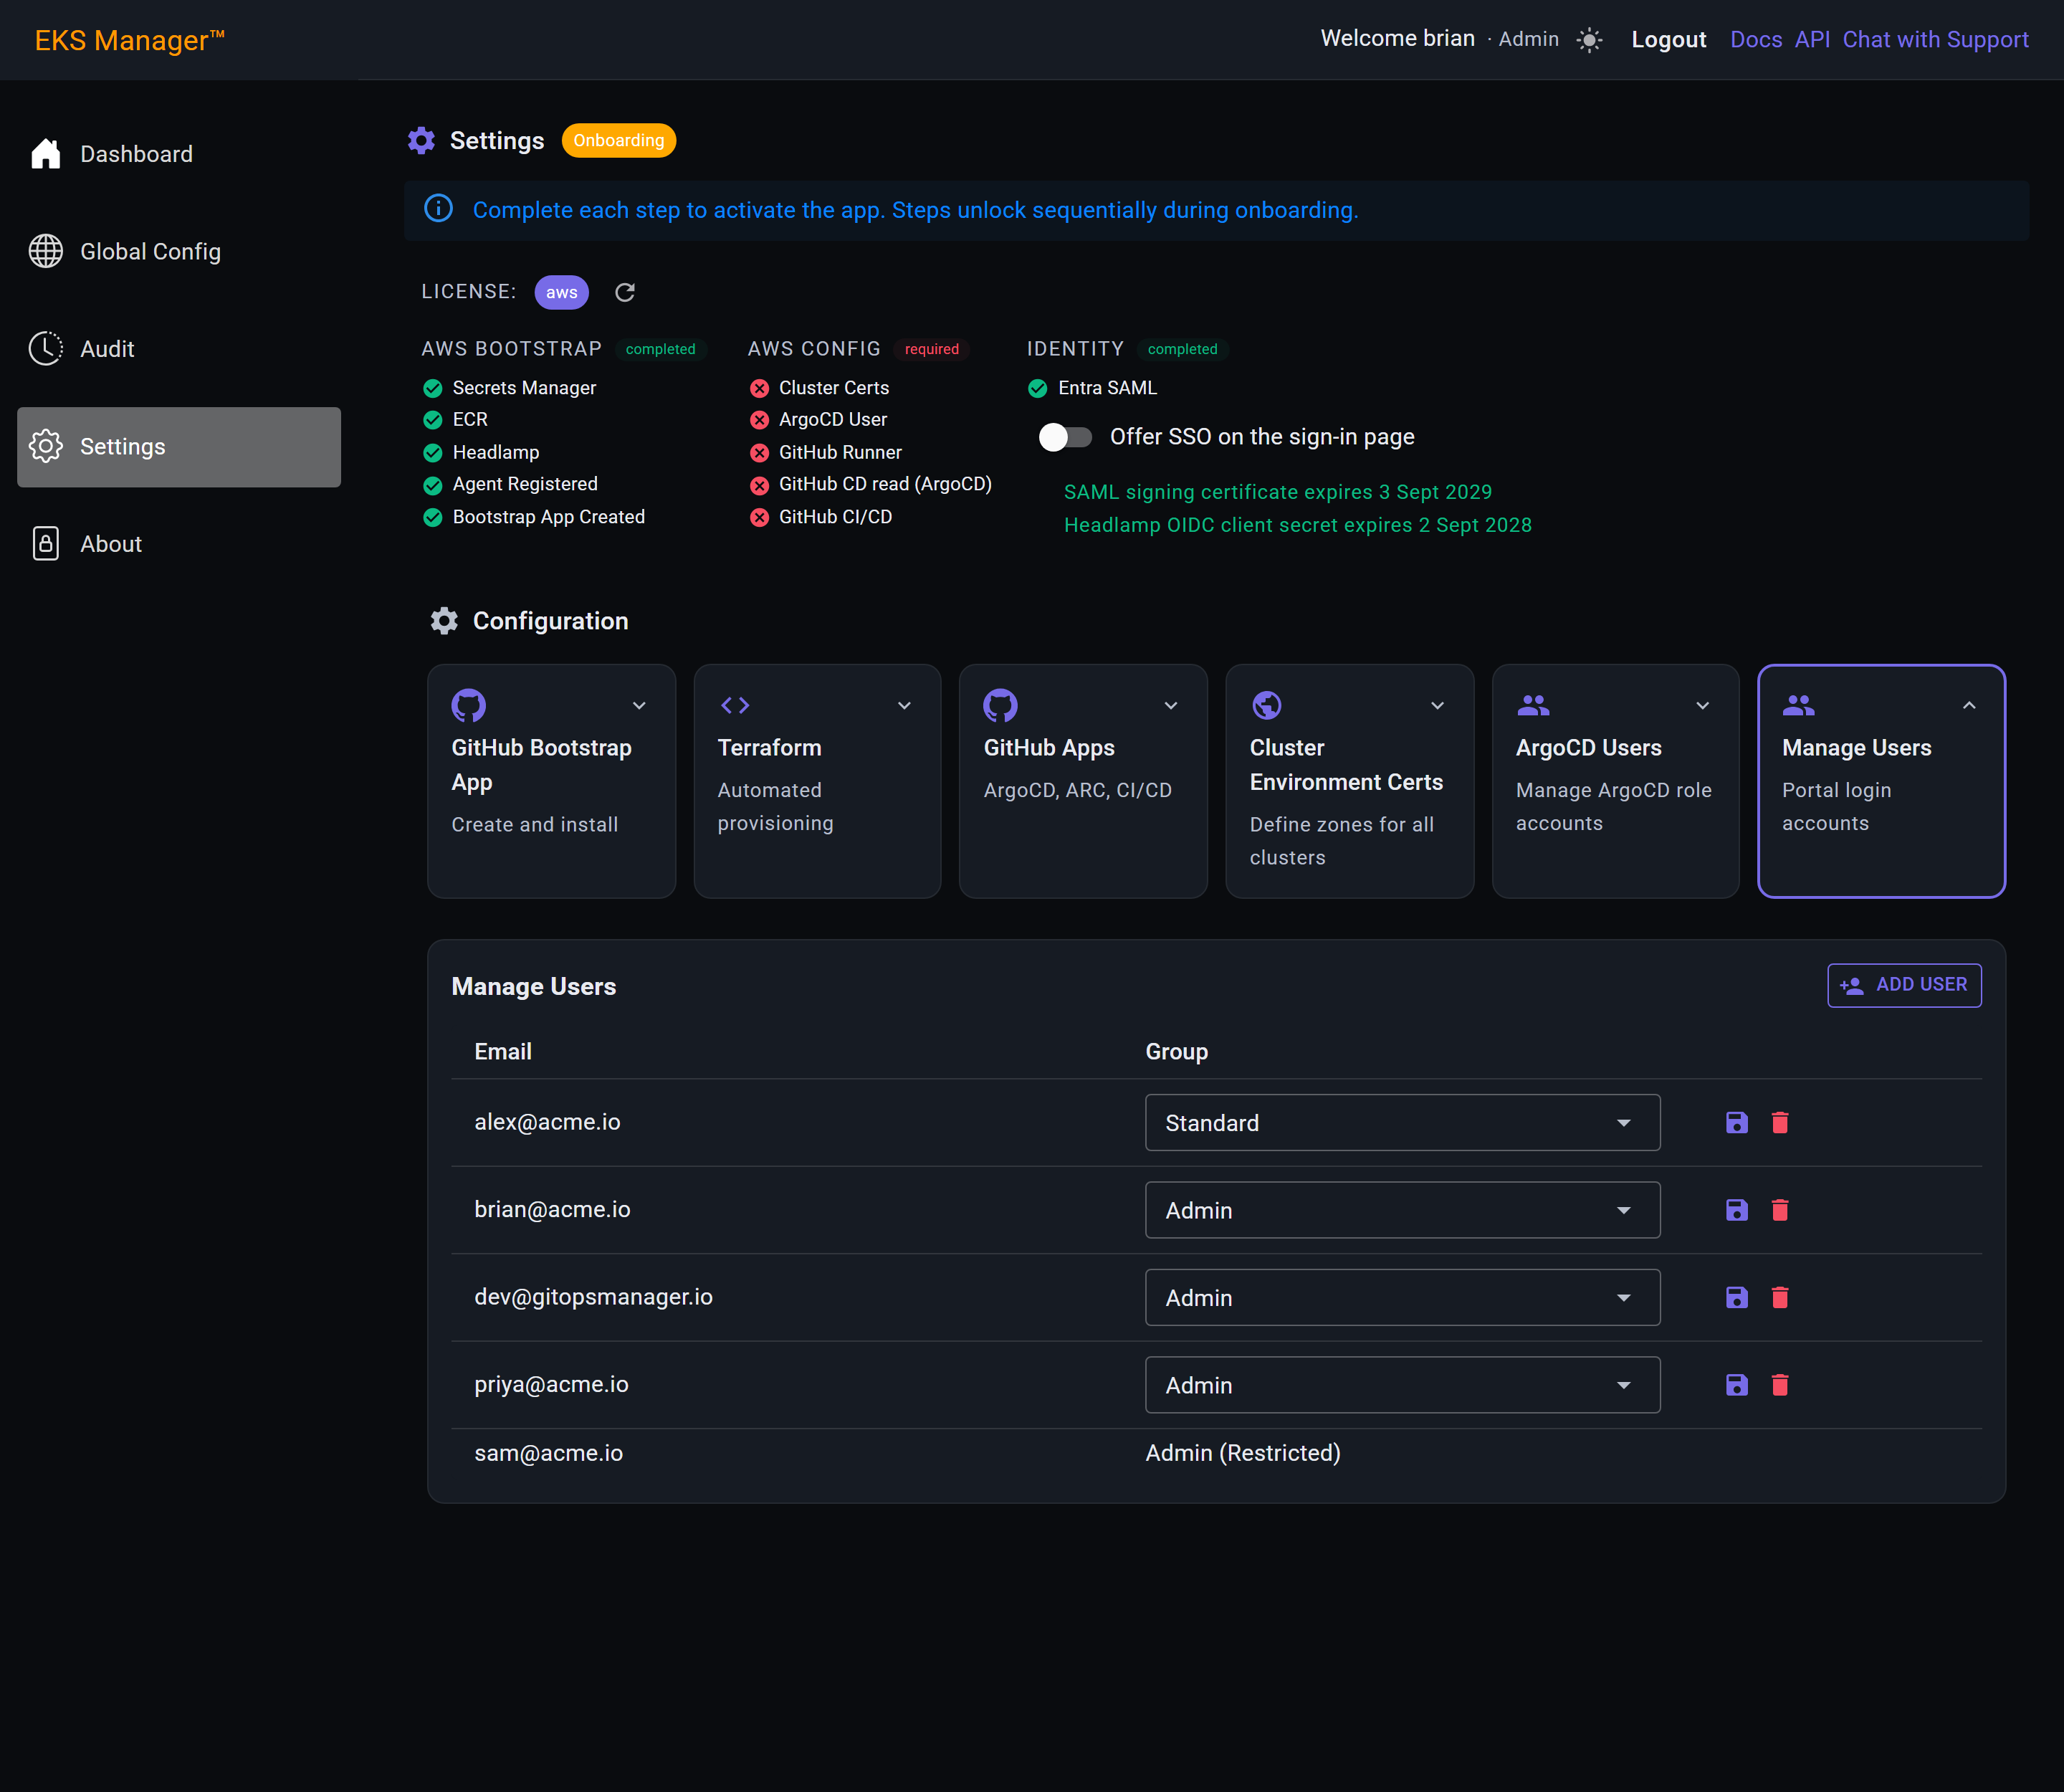Open group dropdown for brian@acme.io
Viewport: 2064px width, 1792px height.
coord(1402,1210)
